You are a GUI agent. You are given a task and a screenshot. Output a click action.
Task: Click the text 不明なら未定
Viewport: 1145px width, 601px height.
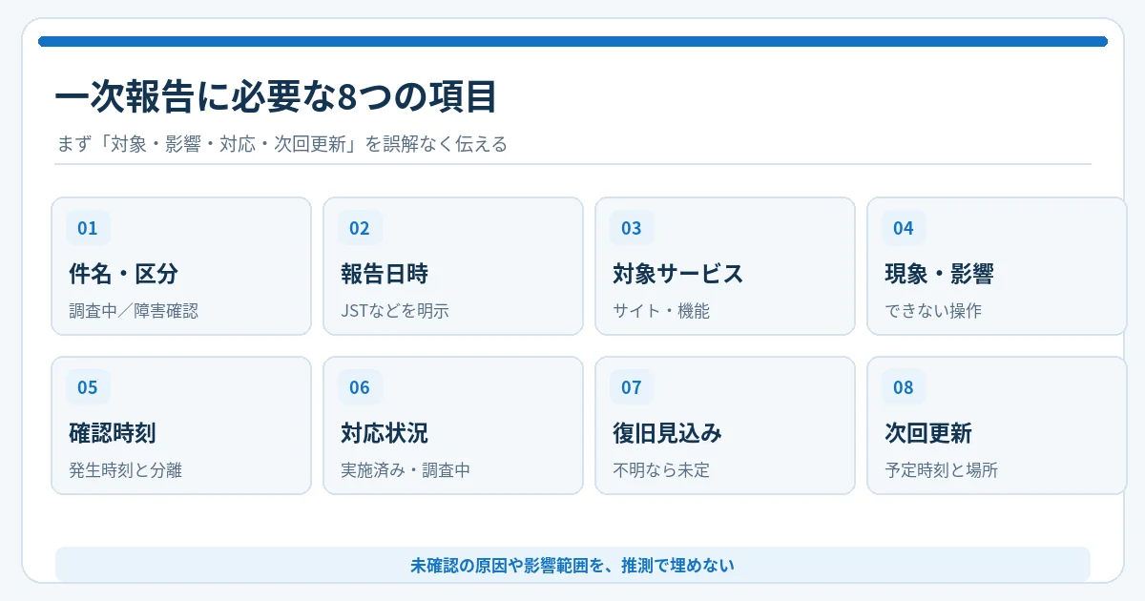pos(661,470)
